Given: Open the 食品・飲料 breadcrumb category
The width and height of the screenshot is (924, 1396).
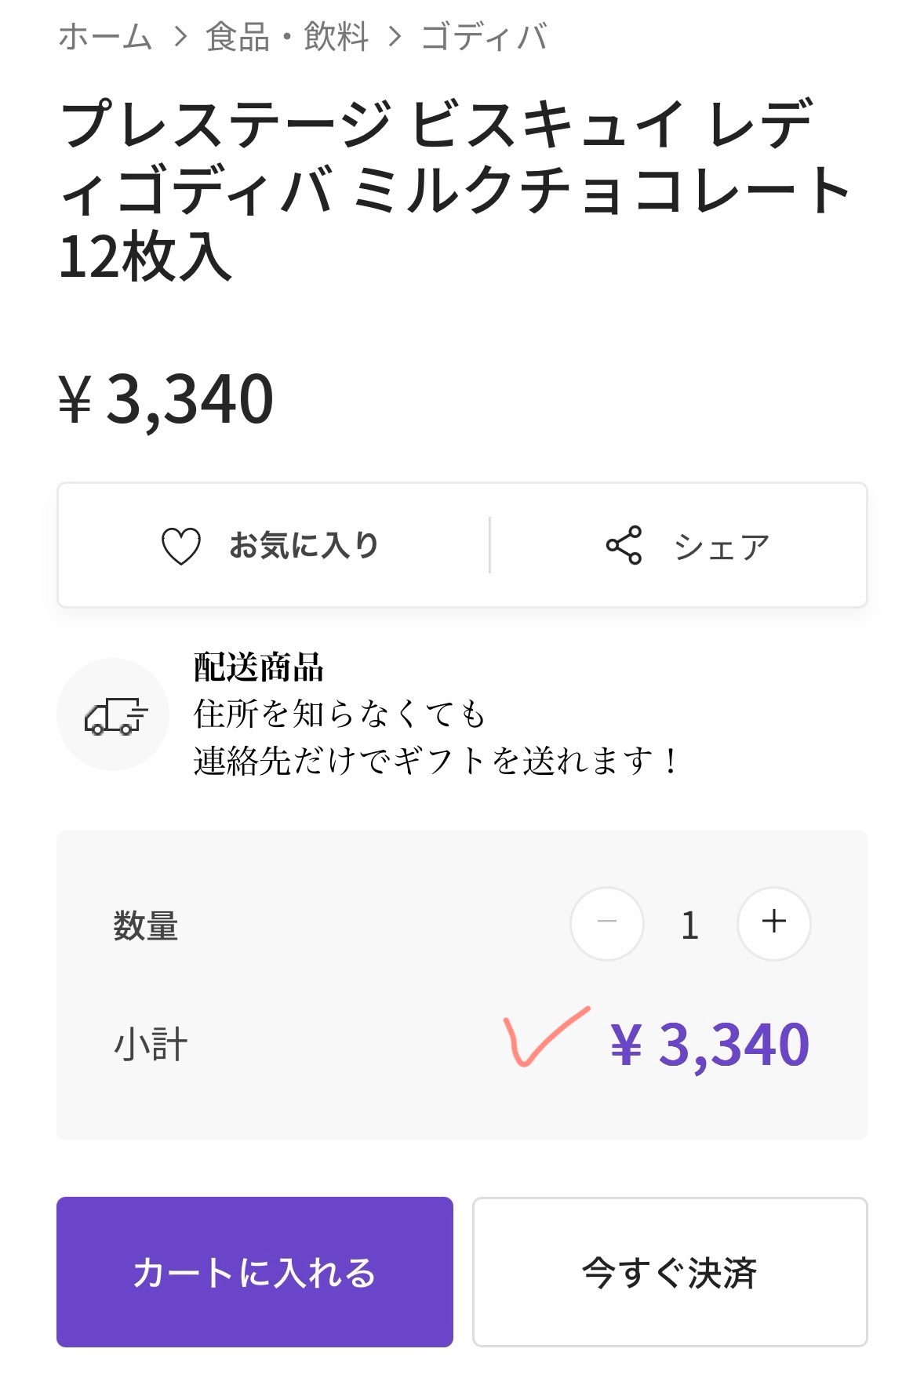Looking at the screenshot, I should 287,37.
